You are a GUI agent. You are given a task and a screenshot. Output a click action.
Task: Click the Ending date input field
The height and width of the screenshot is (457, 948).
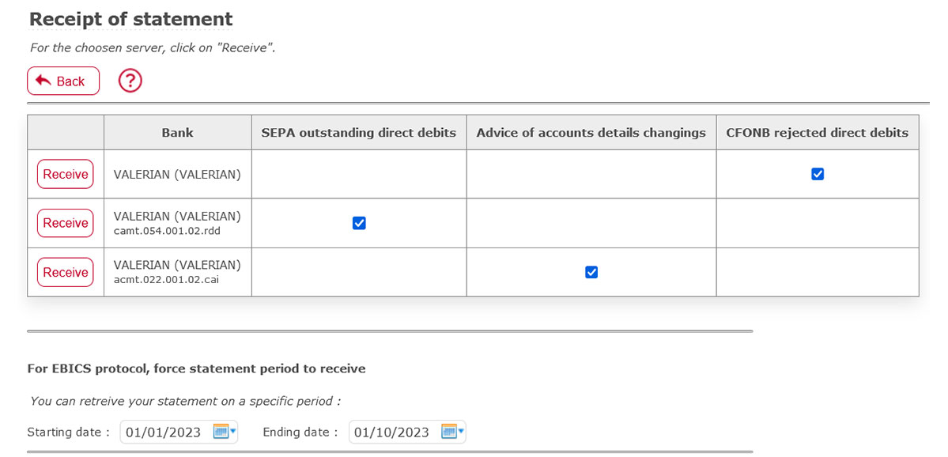(x=407, y=432)
